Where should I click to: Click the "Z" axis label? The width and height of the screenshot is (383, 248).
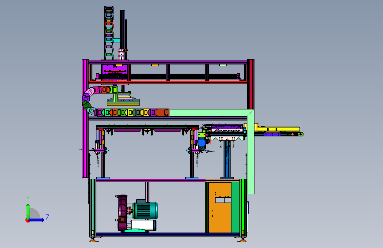coord(47,217)
